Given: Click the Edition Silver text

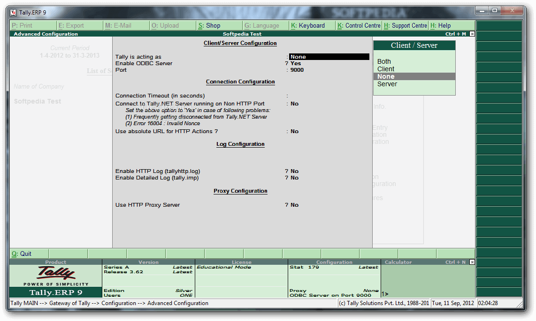Looking at the screenshot, I should (148, 291).
